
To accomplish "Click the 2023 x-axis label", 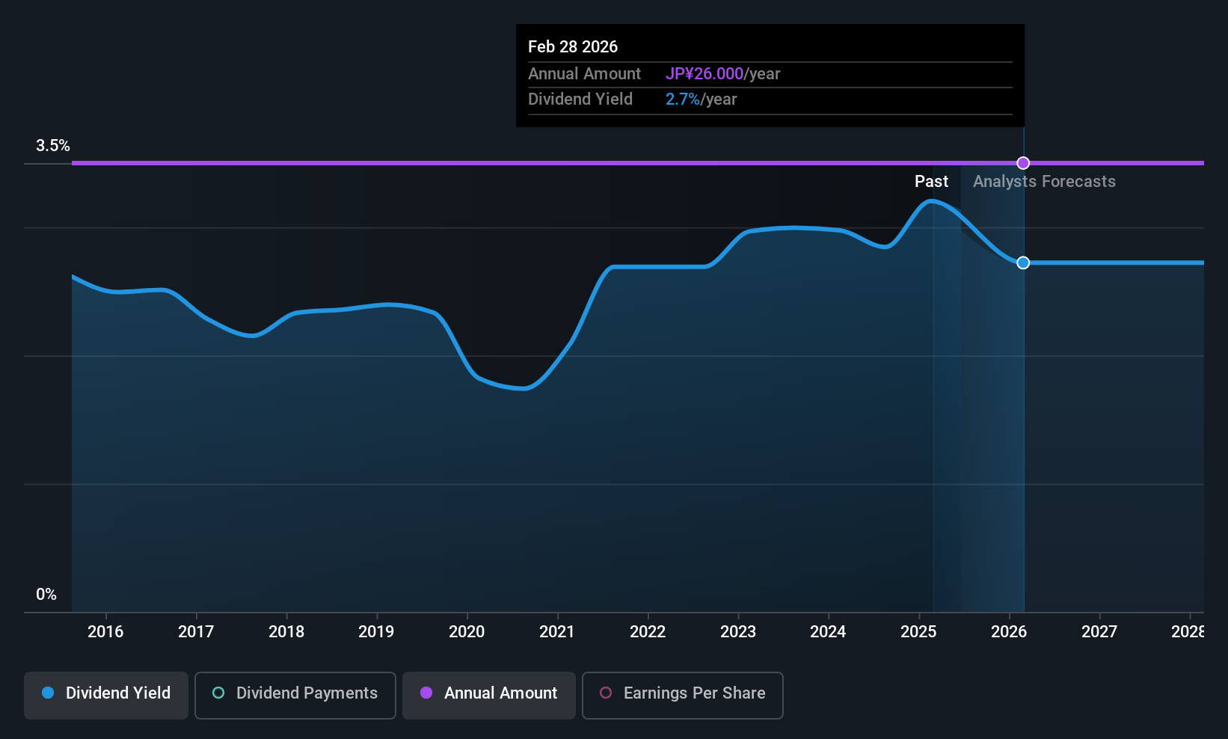I will tap(738, 632).
